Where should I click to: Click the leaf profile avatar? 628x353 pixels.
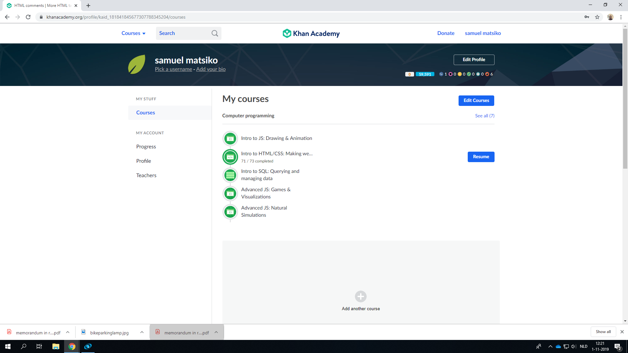137,64
